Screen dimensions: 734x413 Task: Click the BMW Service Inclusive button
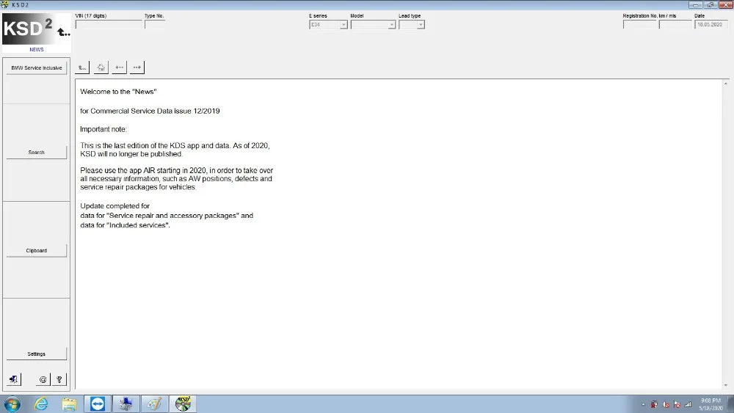[x=37, y=67]
